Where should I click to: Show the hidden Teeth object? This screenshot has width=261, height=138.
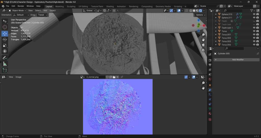pos(254,21)
